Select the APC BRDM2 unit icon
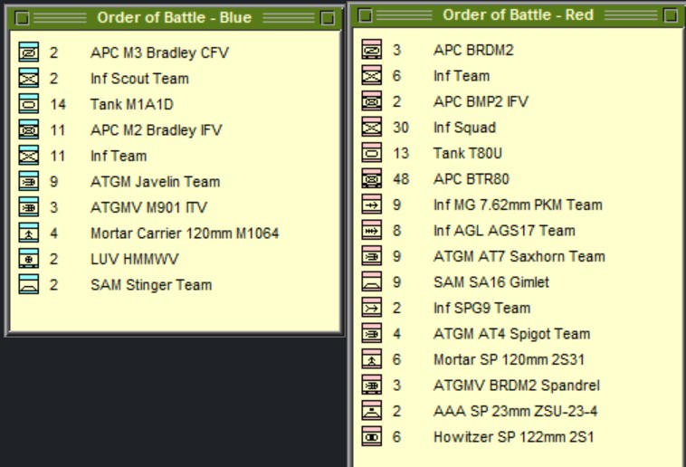The width and height of the screenshot is (686, 467). (x=371, y=50)
